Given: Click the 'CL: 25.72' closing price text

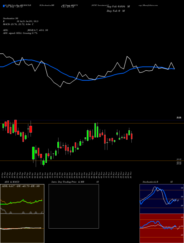Looking at the screenshot, I should [68, 7].
